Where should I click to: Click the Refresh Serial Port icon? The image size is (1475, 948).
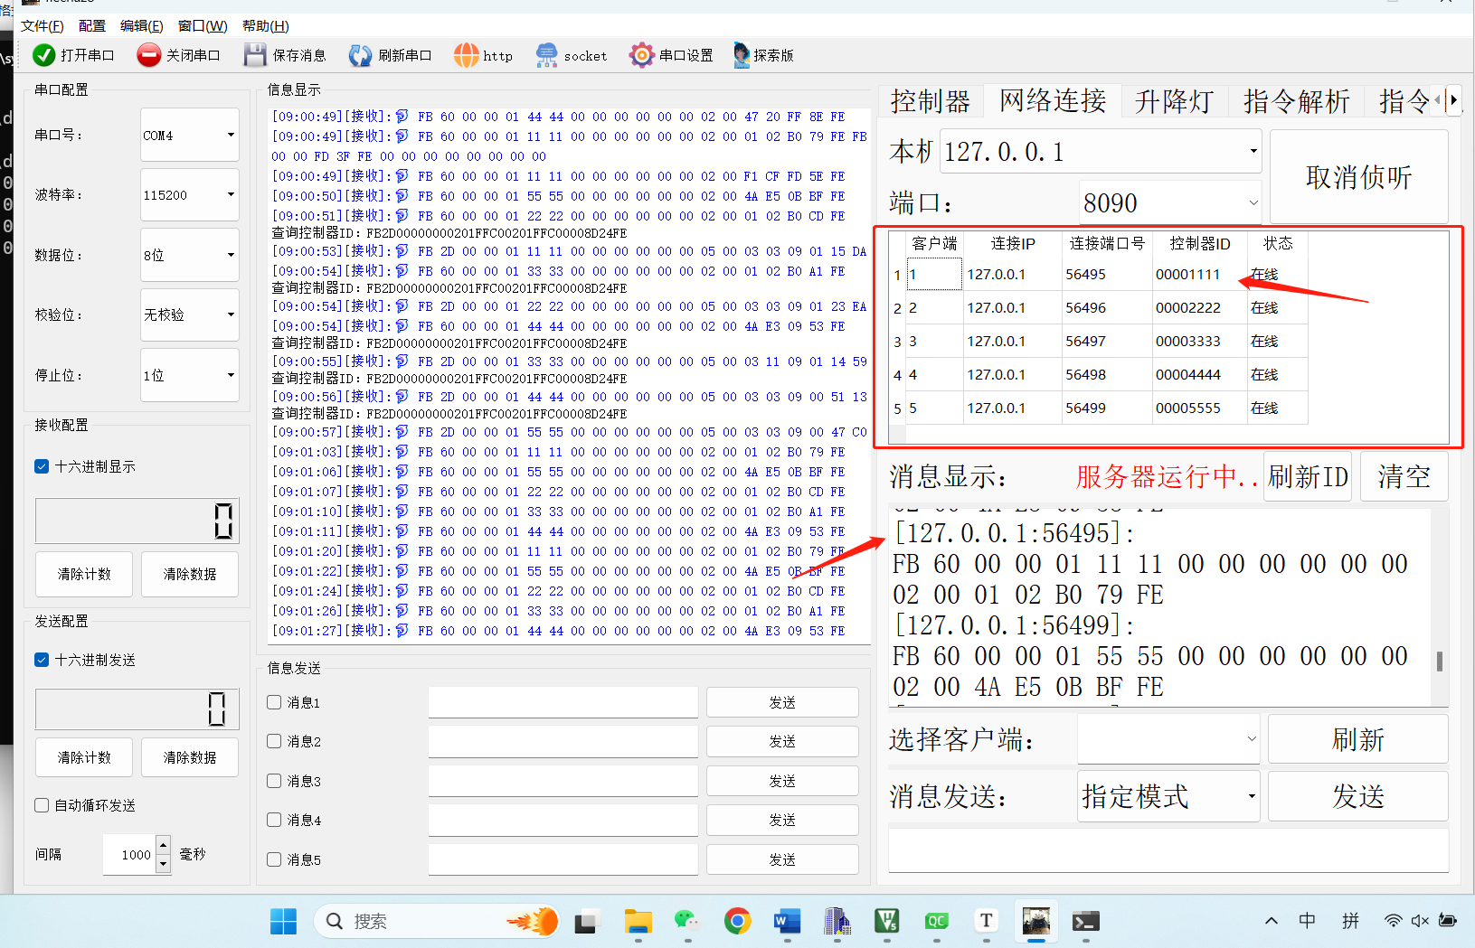360,55
